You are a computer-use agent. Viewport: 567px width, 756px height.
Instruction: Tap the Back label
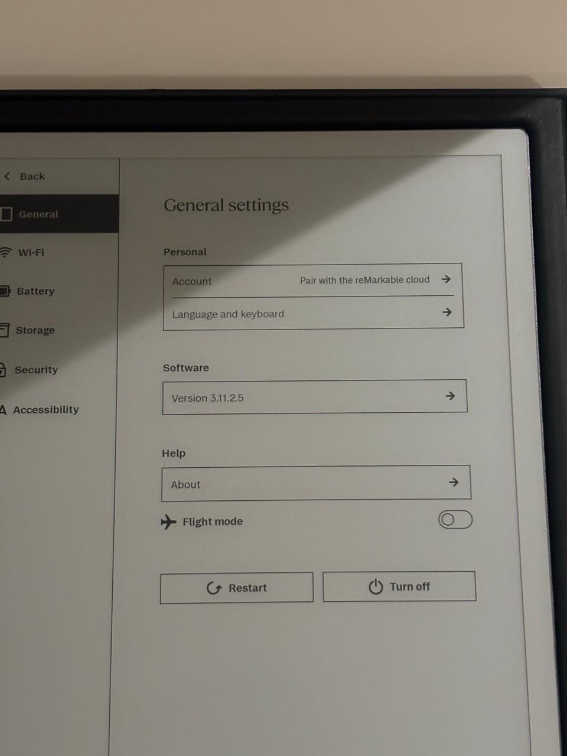tap(32, 176)
